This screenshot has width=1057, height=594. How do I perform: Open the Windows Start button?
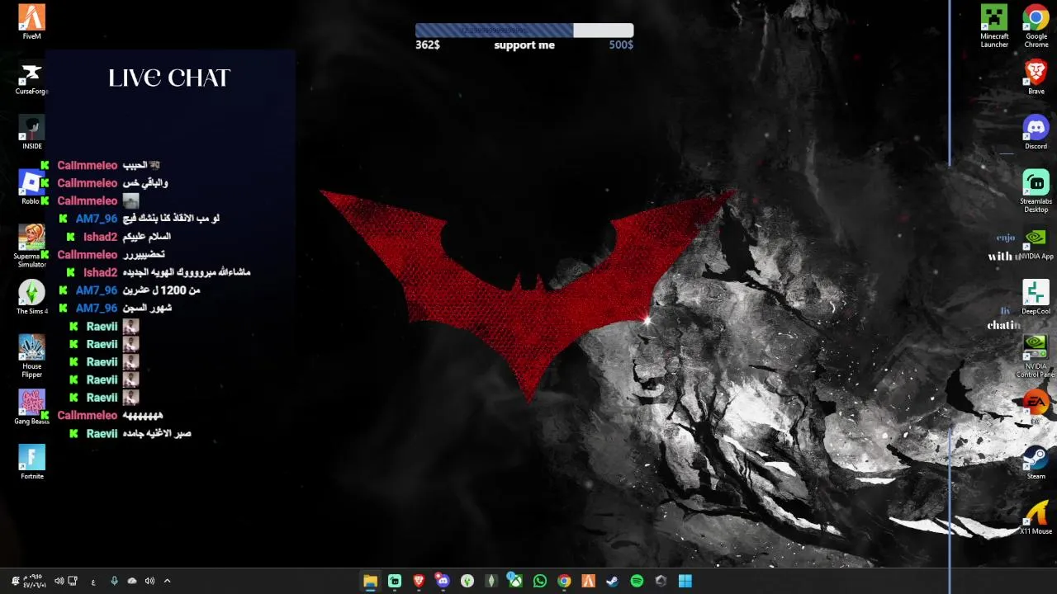(685, 581)
